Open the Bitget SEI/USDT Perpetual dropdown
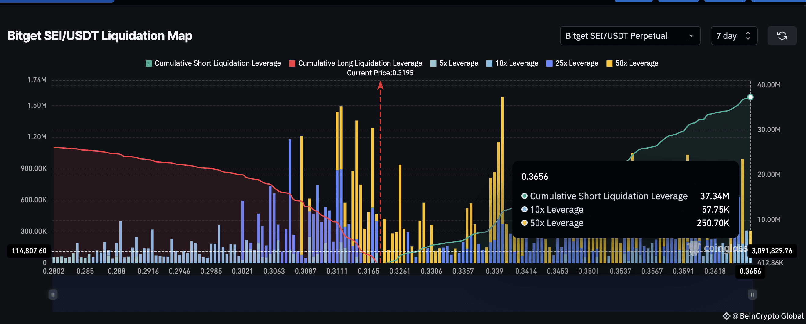 click(630, 36)
